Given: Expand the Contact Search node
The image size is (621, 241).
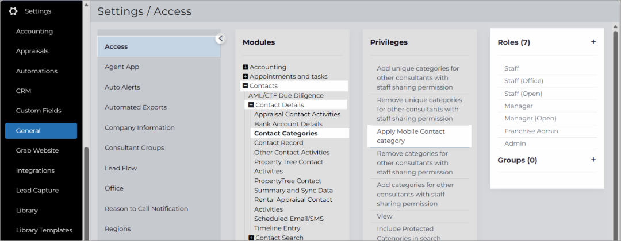Looking at the screenshot, I should coord(251,238).
